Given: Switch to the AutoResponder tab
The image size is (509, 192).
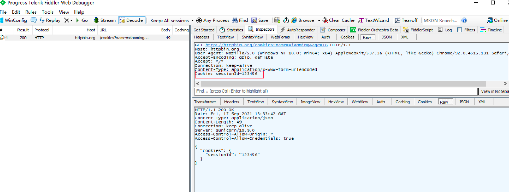Looking at the screenshot, I should pyautogui.click(x=297, y=30).
